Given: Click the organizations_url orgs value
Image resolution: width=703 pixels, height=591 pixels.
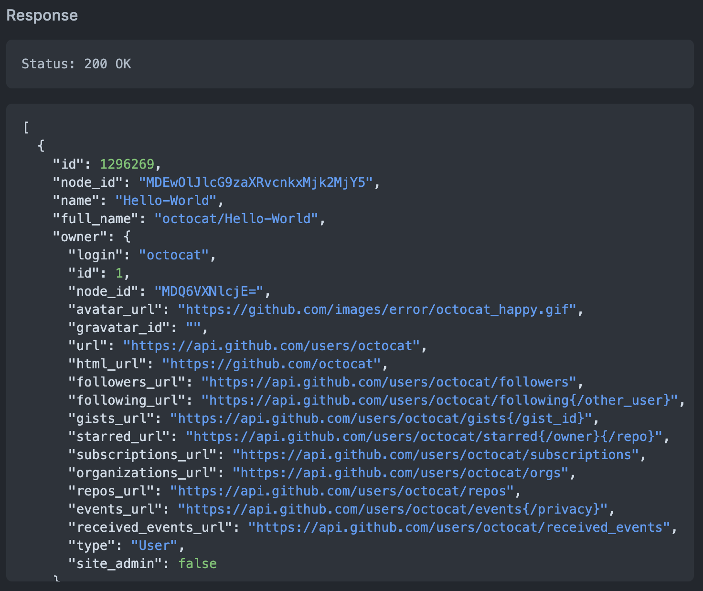Looking at the screenshot, I should tap(401, 473).
